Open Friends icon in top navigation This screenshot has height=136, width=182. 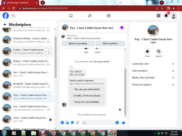tap(90, 16)
